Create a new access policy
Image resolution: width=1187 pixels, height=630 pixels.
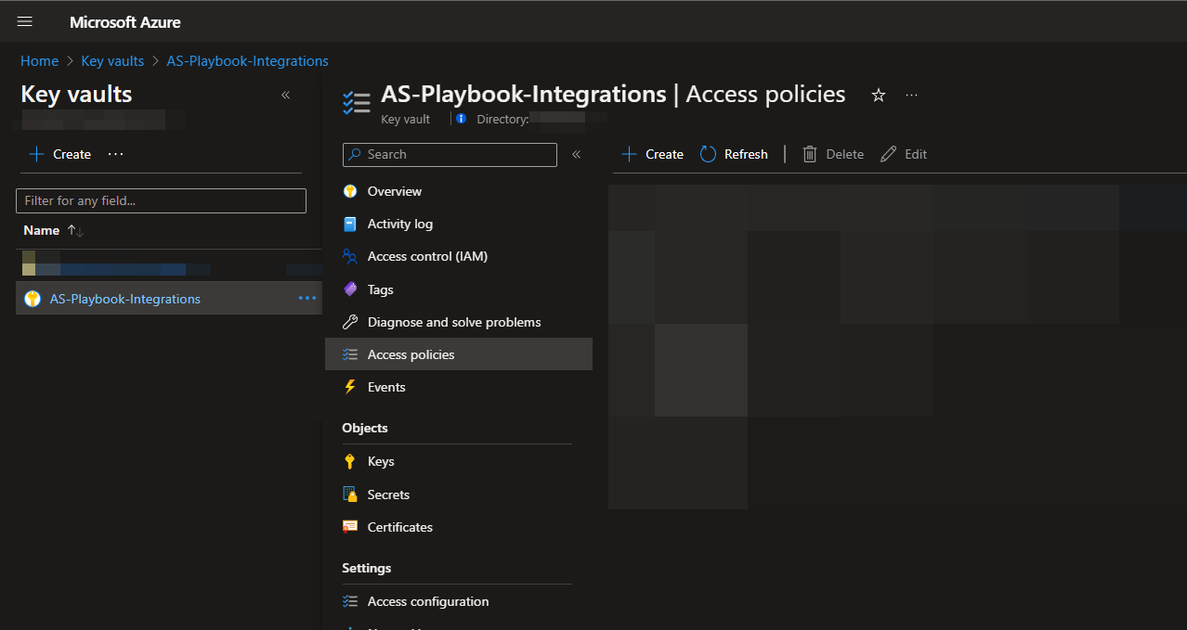click(652, 154)
